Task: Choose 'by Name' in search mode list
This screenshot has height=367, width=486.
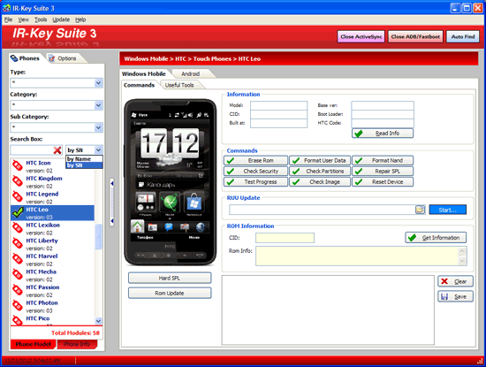Action: (x=84, y=159)
